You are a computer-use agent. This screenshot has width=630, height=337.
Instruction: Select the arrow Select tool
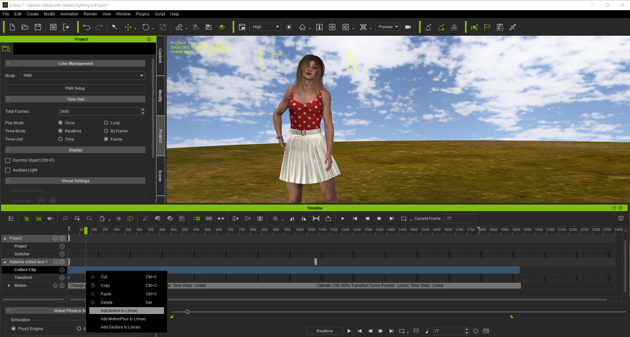pyautogui.click(x=115, y=27)
